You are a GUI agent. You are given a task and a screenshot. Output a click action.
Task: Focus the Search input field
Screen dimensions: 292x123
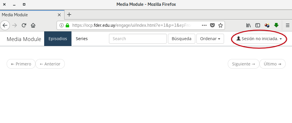[x=138, y=39]
